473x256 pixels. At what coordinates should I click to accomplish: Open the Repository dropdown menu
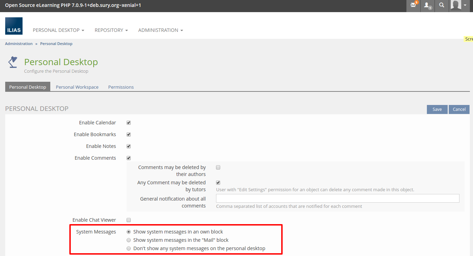[x=111, y=30]
